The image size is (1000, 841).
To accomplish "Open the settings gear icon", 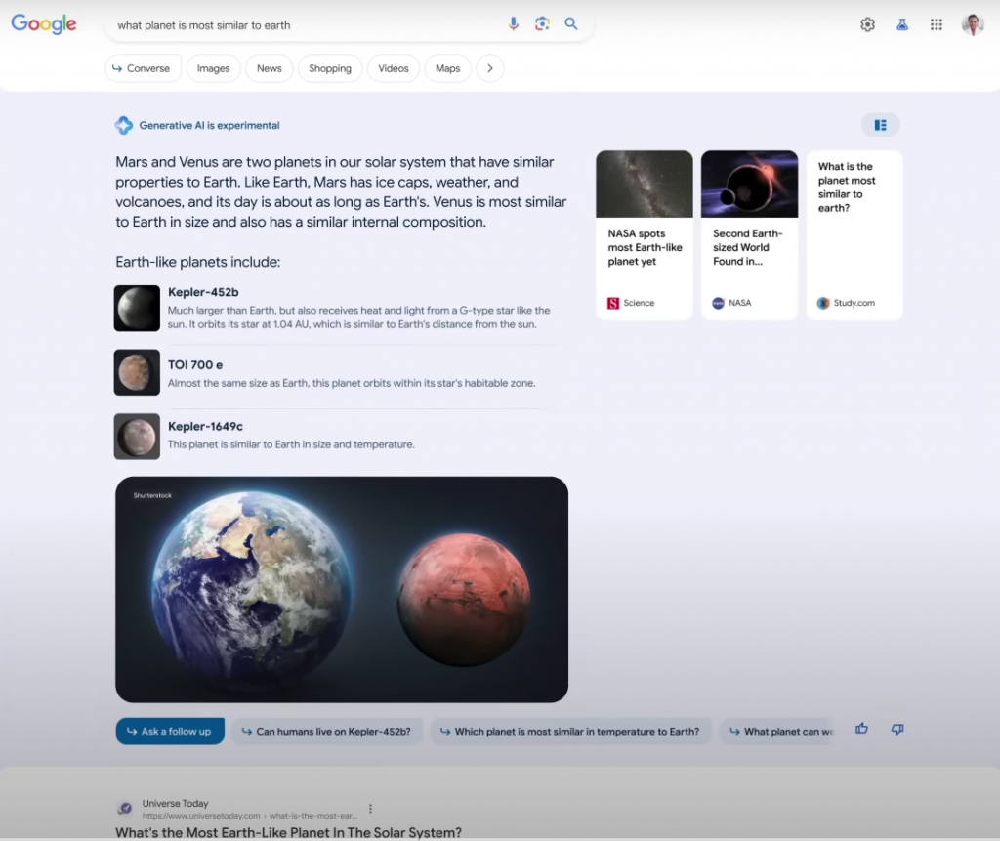I will tap(867, 25).
